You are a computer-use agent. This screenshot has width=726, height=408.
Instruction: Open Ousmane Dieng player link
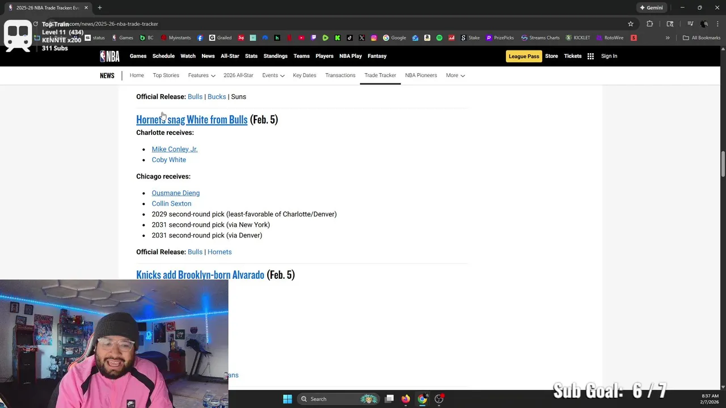(176, 193)
